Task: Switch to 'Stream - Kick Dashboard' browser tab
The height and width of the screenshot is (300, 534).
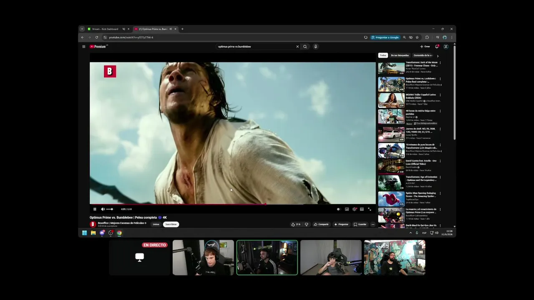Action: [x=105, y=29]
